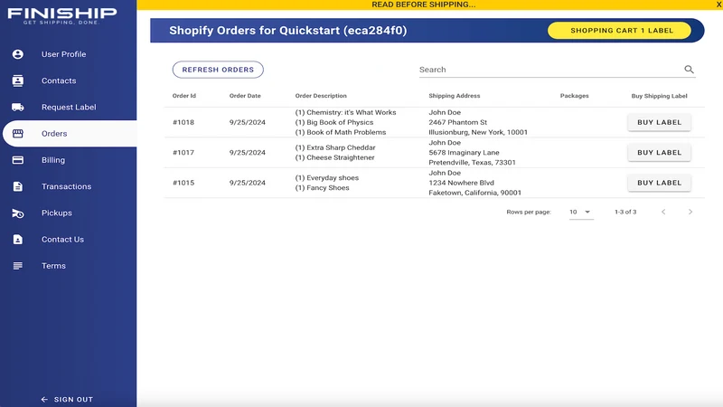Click 'Illusionburg, New York, 10001' text
The width and height of the screenshot is (723, 407).
pos(478,132)
